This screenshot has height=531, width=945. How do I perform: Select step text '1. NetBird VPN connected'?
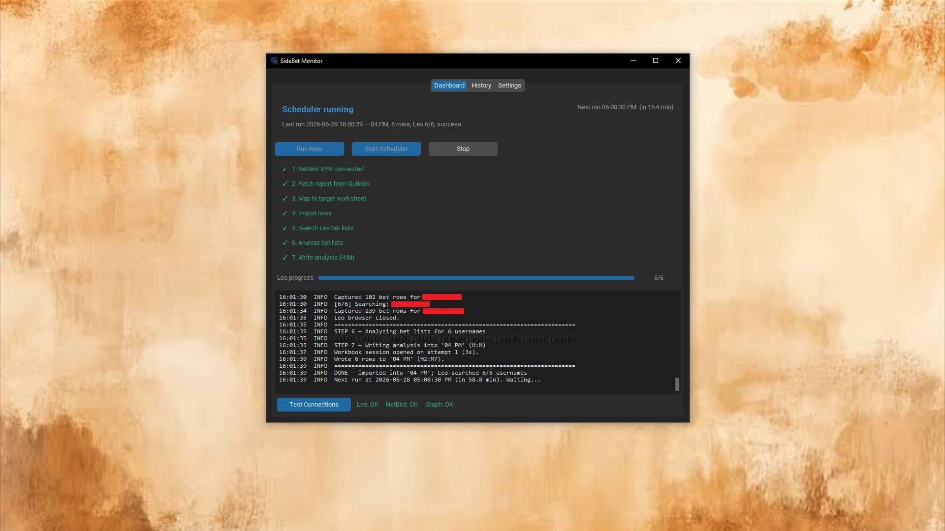coord(327,169)
